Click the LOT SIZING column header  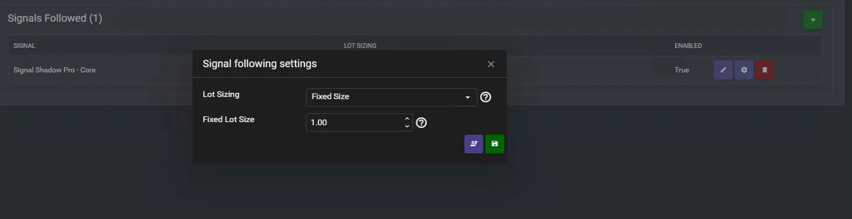[x=360, y=46]
